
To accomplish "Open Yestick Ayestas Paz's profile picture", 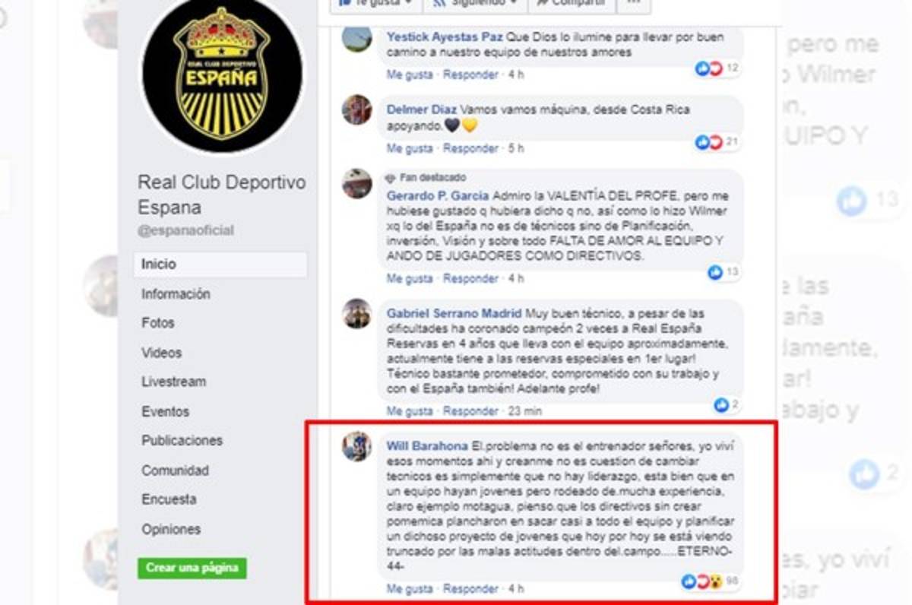I will click(x=356, y=38).
